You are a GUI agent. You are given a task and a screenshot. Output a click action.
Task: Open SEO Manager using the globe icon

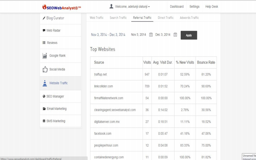(x=44, y=96)
